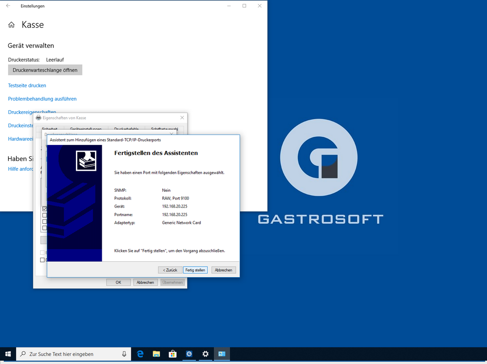The width and height of the screenshot is (487, 364).
Task: Click the Settings back arrow
Action: click(8, 6)
